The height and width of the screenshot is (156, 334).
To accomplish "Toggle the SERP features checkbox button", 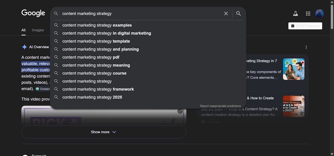I will 305,26.
